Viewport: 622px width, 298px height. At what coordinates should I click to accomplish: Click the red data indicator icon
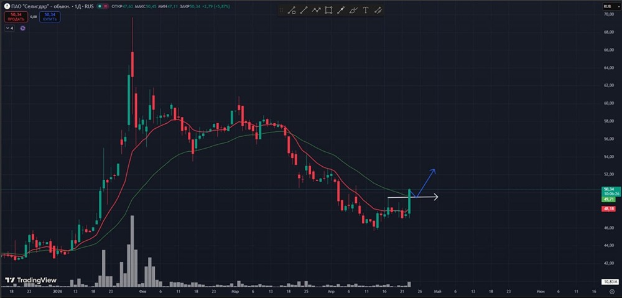[x=106, y=6]
